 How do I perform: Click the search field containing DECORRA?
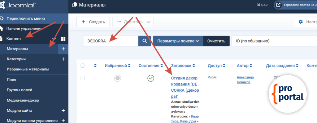(111, 41)
